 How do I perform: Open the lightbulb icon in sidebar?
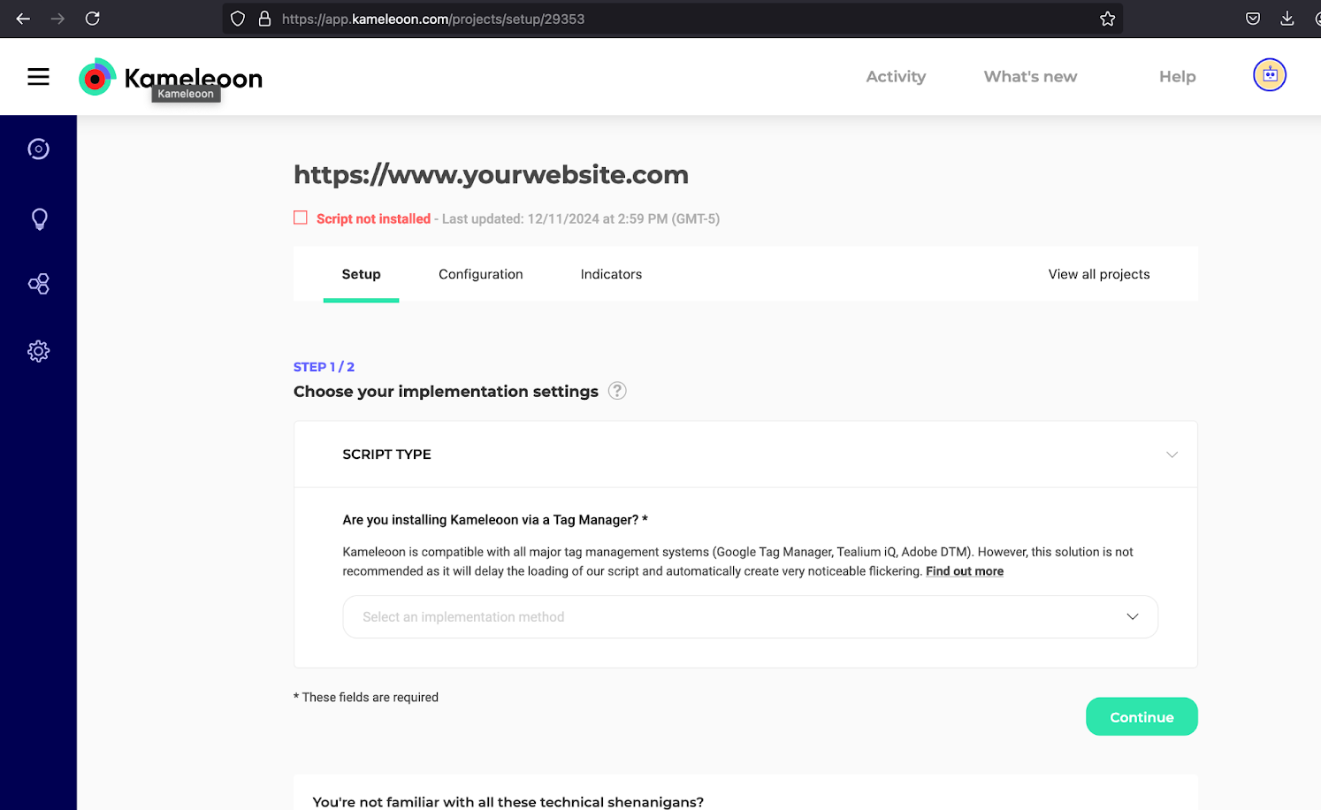click(x=39, y=219)
